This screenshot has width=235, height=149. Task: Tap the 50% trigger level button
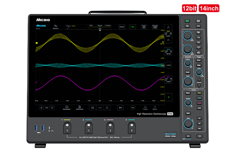(121, 107)
